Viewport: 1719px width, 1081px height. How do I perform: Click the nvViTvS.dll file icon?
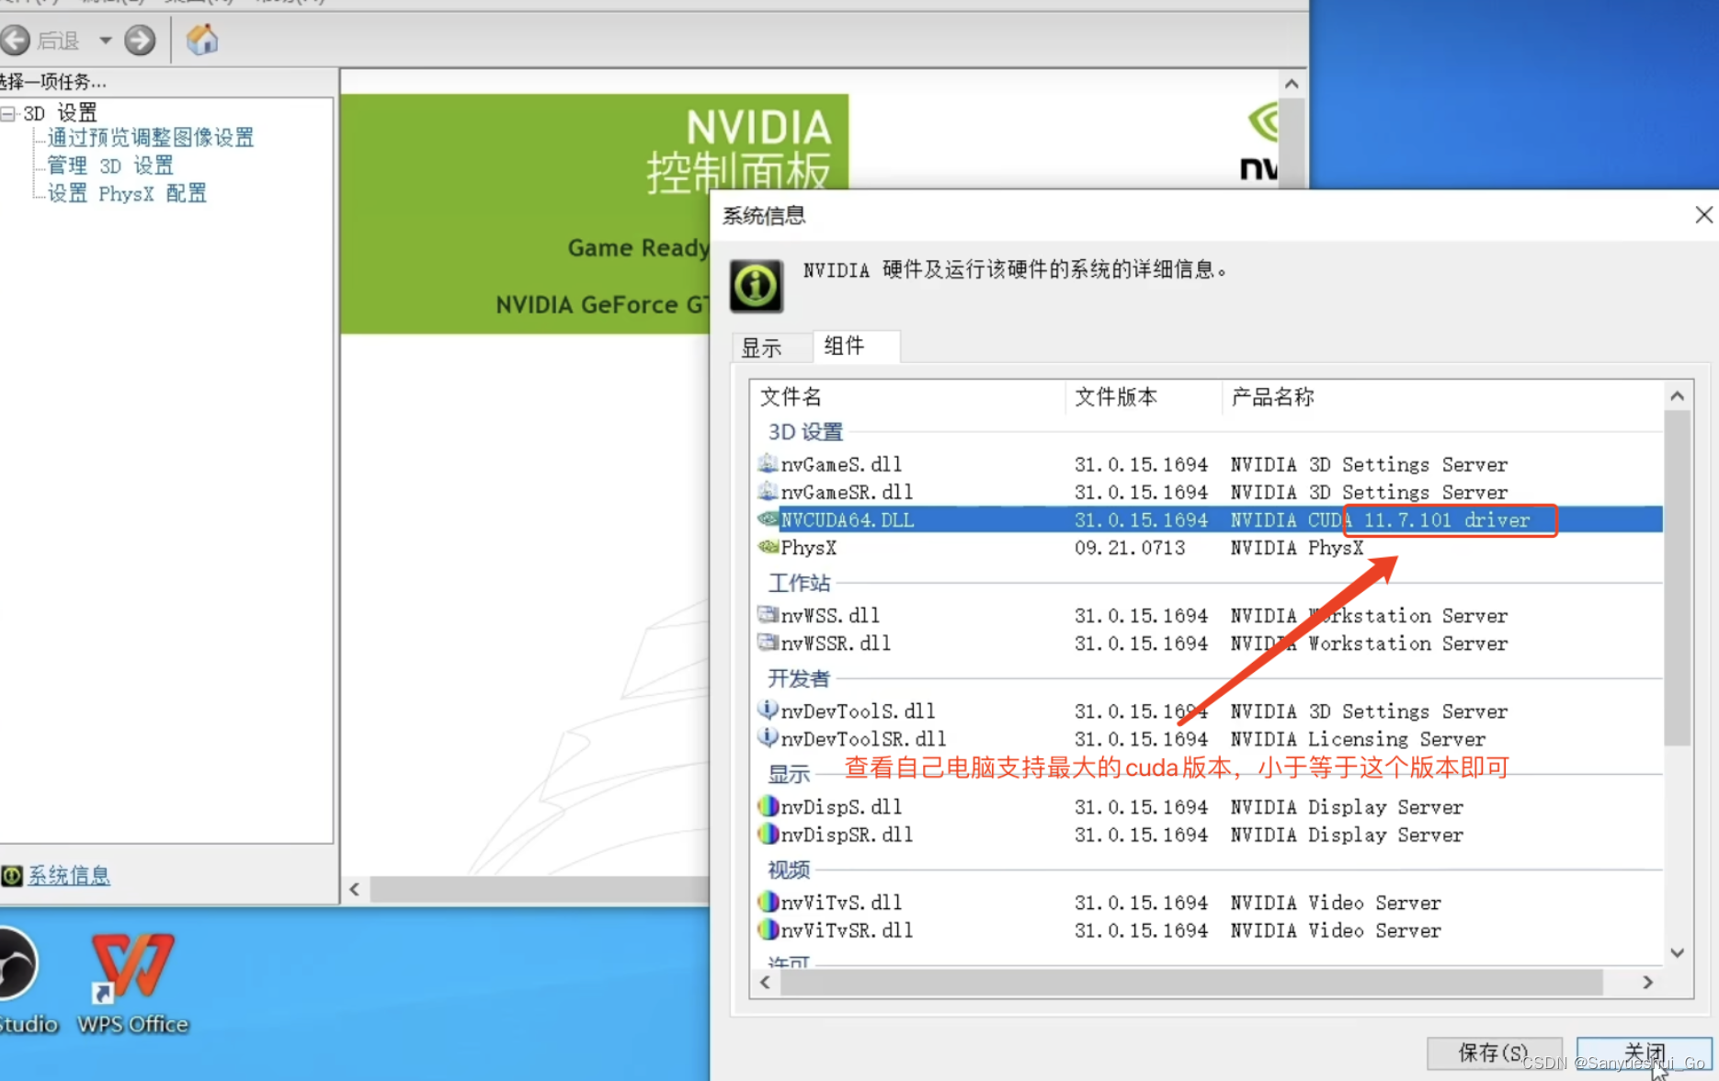coord(768,902)
